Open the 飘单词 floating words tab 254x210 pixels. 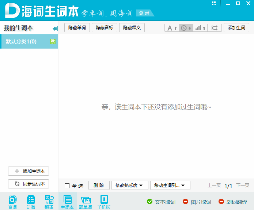click(86, 202)
